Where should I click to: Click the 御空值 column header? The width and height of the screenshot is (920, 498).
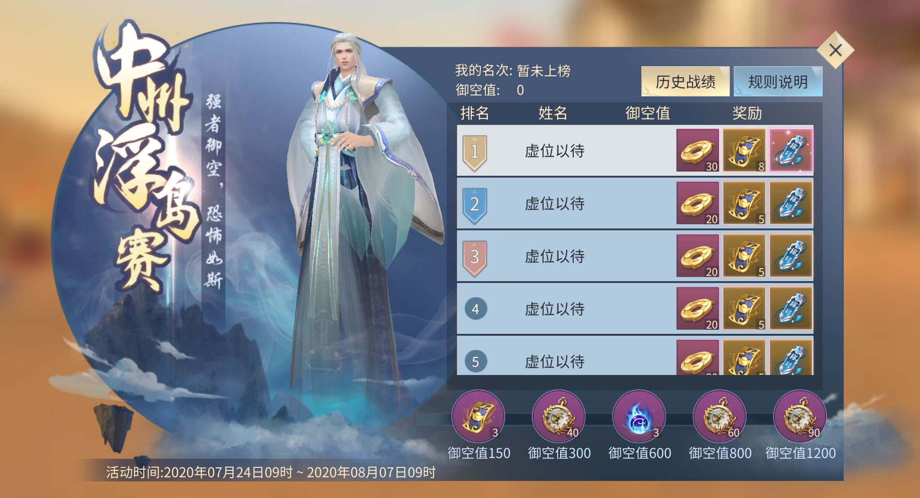pos(647,113)
